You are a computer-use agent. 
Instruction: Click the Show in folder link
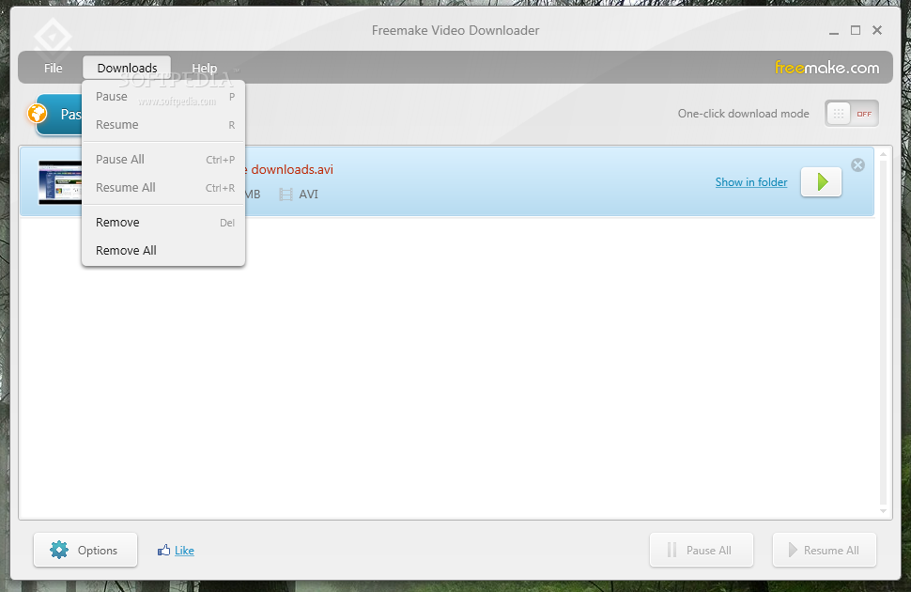click(751, 182)
